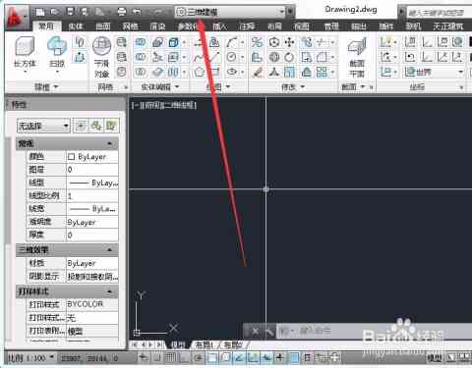Toggle grid display in status bar
The height and width of the screenshot is (368, 472).
[170, 357]
